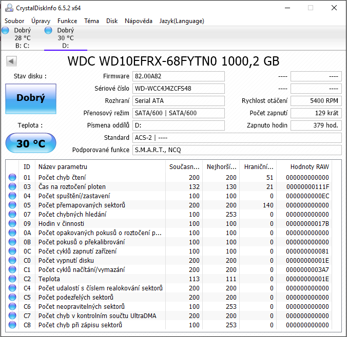Image resolution: width=347 pixels, height=337 pixels.
Task: Click RAW value 0000000003A7
Action: tap(307, 270)
